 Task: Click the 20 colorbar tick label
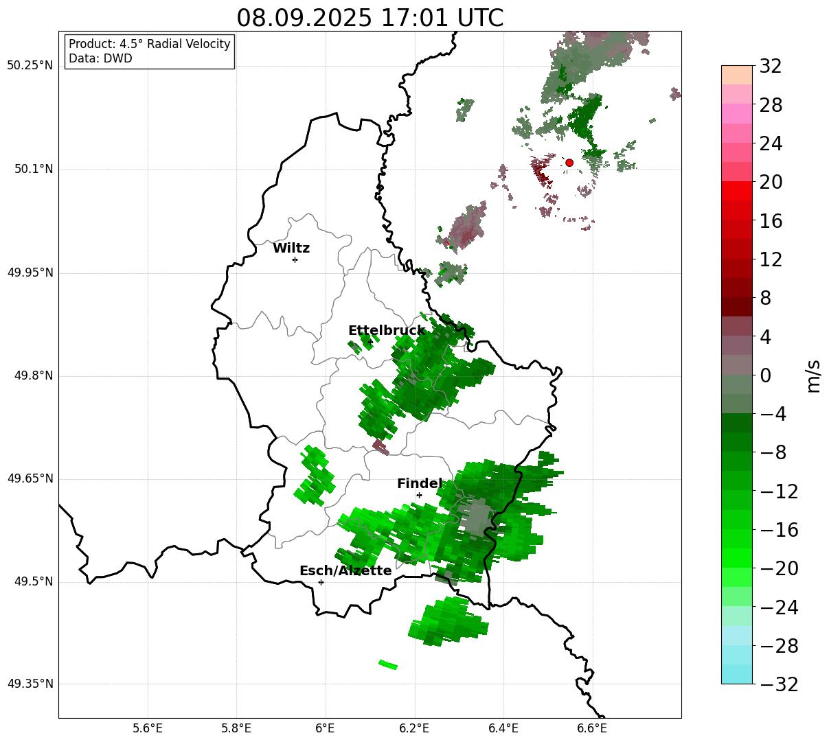771,183
